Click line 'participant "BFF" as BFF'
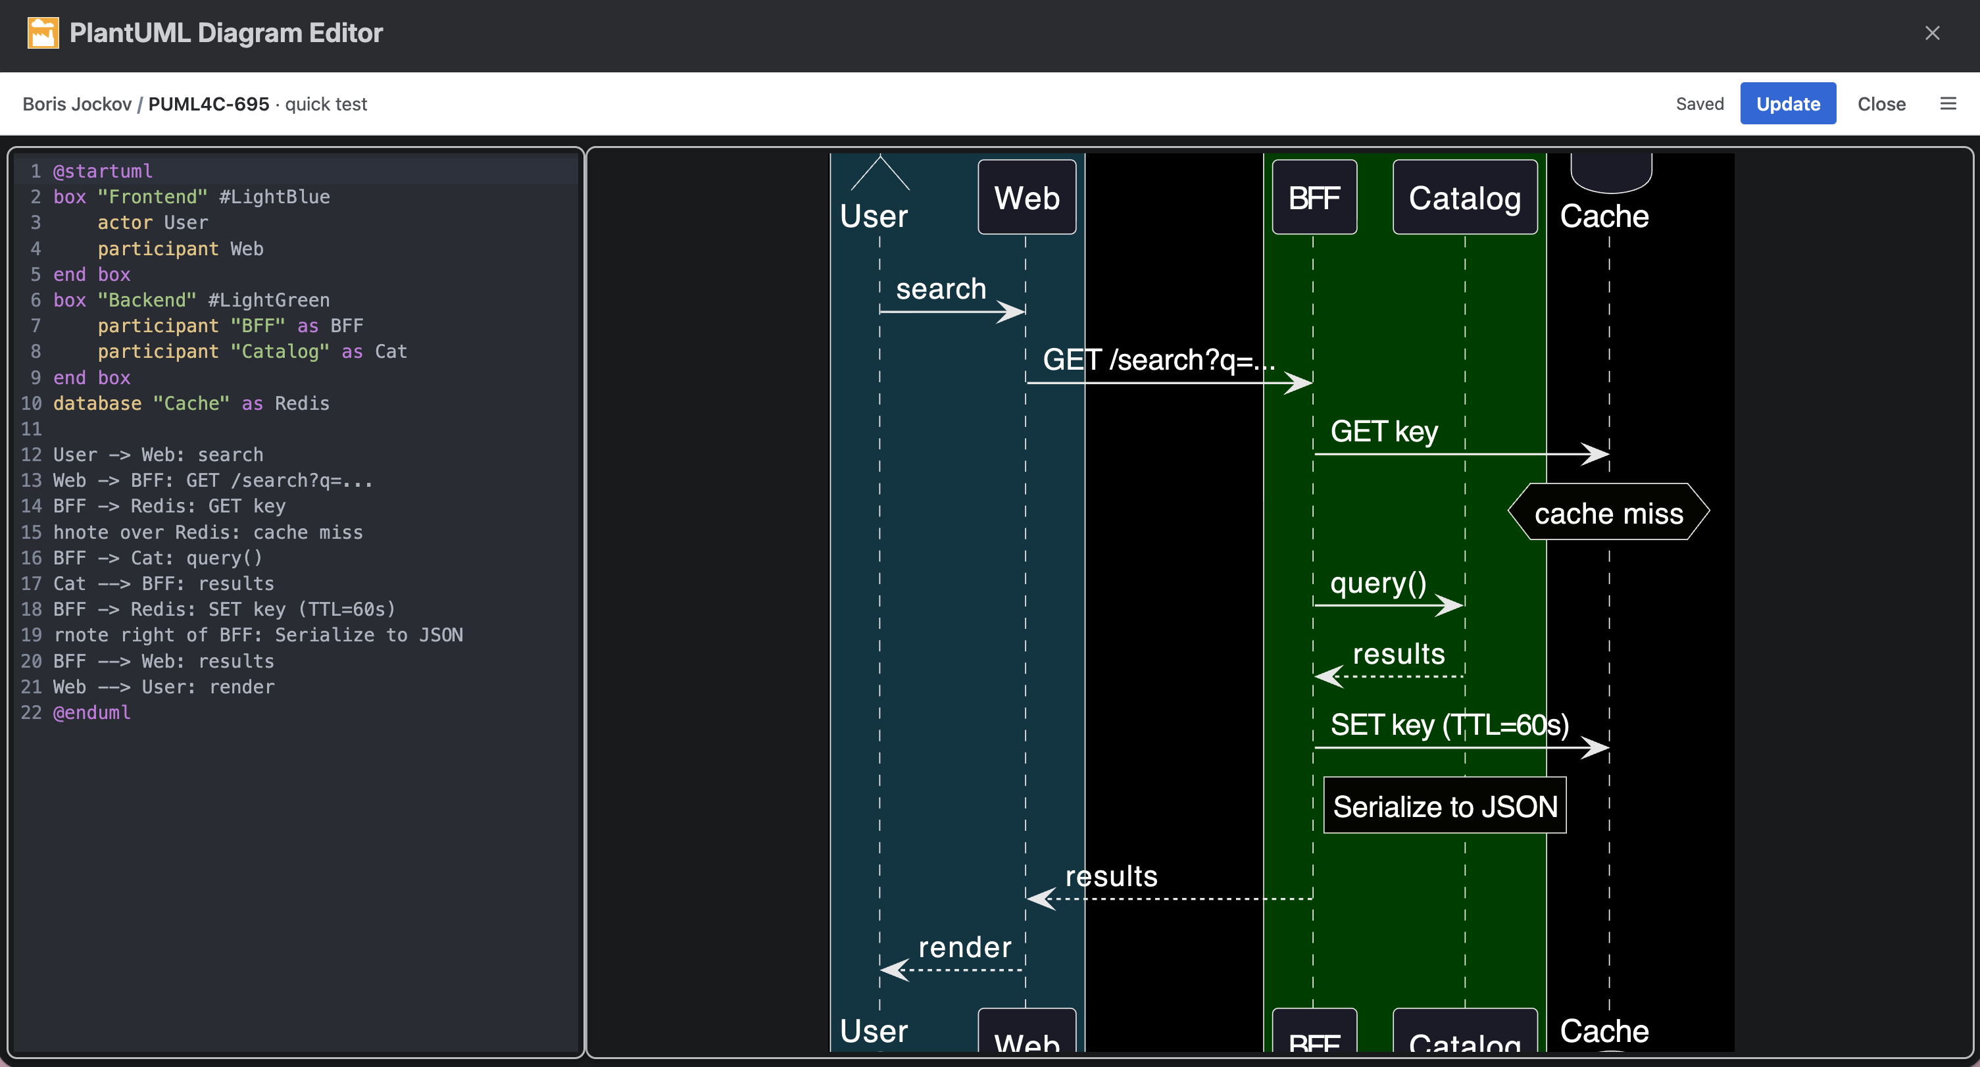Image resolution: width=1980 pixels, height=1067 pixels. pos(230,325)
